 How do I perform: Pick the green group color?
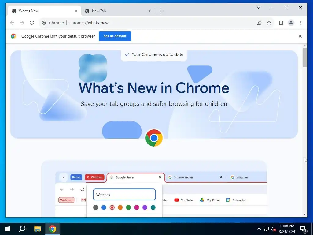[x=128, y=207]
